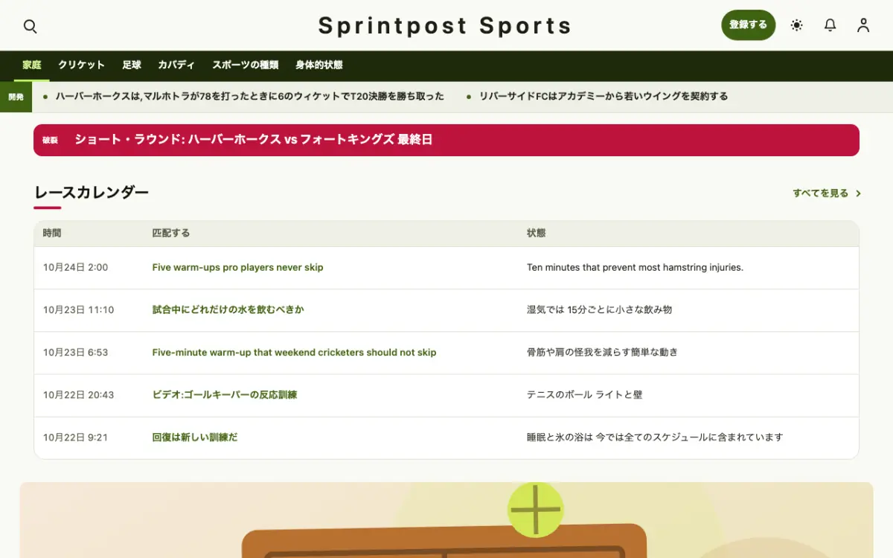This screenshot has width=893, height=558.
Task: Click the 10月22日 9:21 time cell
Action: coord(76,437)
